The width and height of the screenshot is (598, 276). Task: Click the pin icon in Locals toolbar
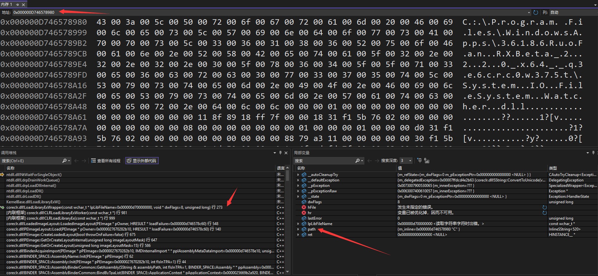point(419,160)
